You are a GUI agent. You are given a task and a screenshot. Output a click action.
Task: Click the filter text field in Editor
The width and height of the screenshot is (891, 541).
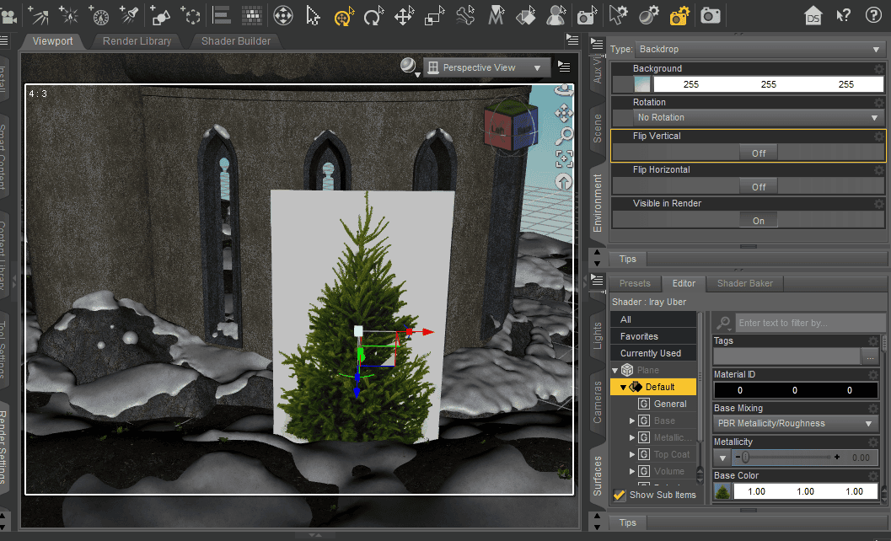(809, 322)
